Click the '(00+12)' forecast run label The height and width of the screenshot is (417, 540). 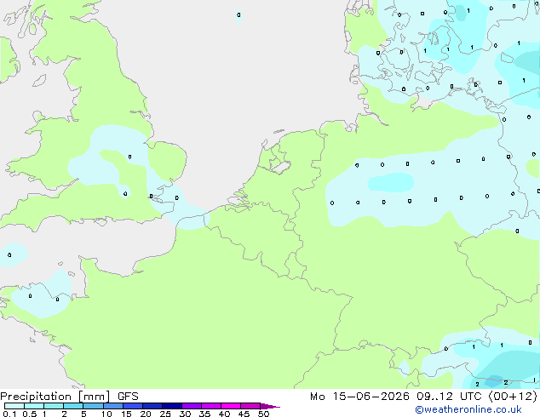click(x=513, y=397)
